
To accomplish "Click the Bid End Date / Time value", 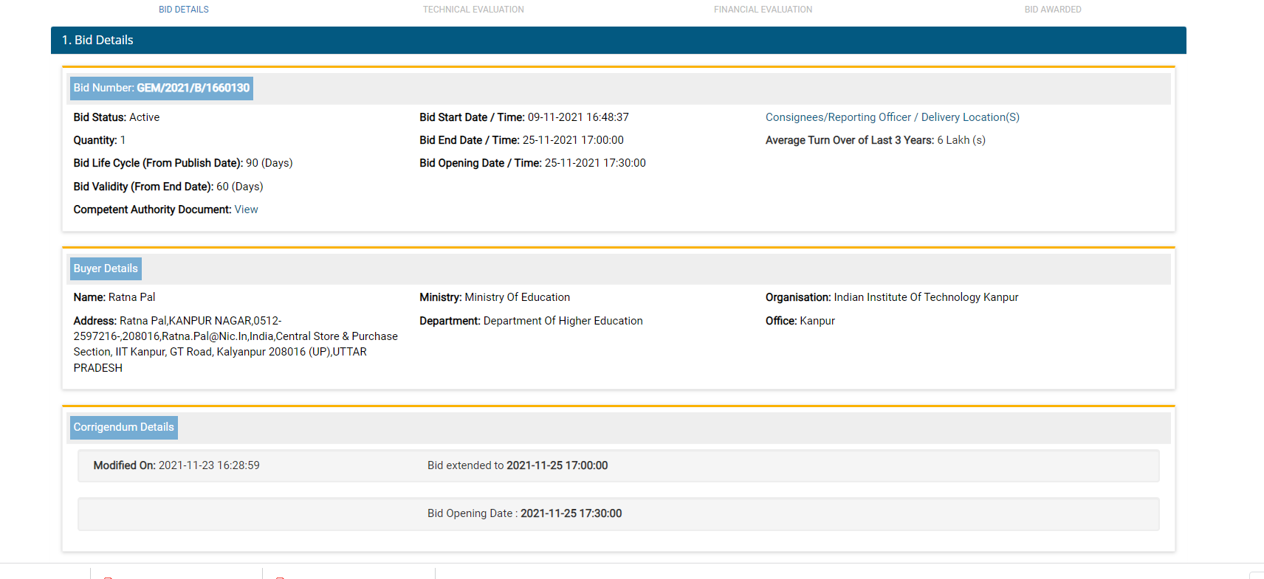I will click(x=572, y=140).
